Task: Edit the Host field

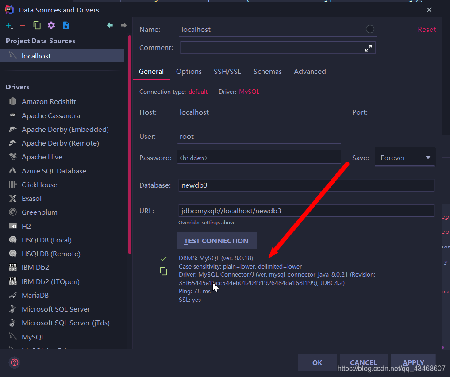Action: (259, 112)
